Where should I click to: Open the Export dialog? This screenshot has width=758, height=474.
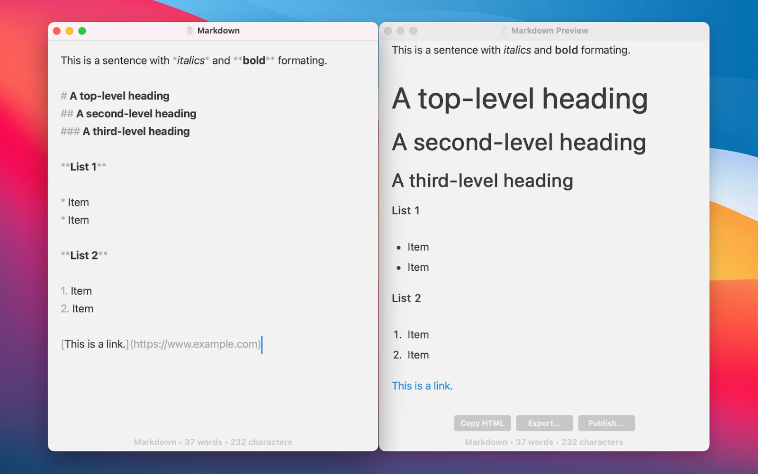point(544,423)
